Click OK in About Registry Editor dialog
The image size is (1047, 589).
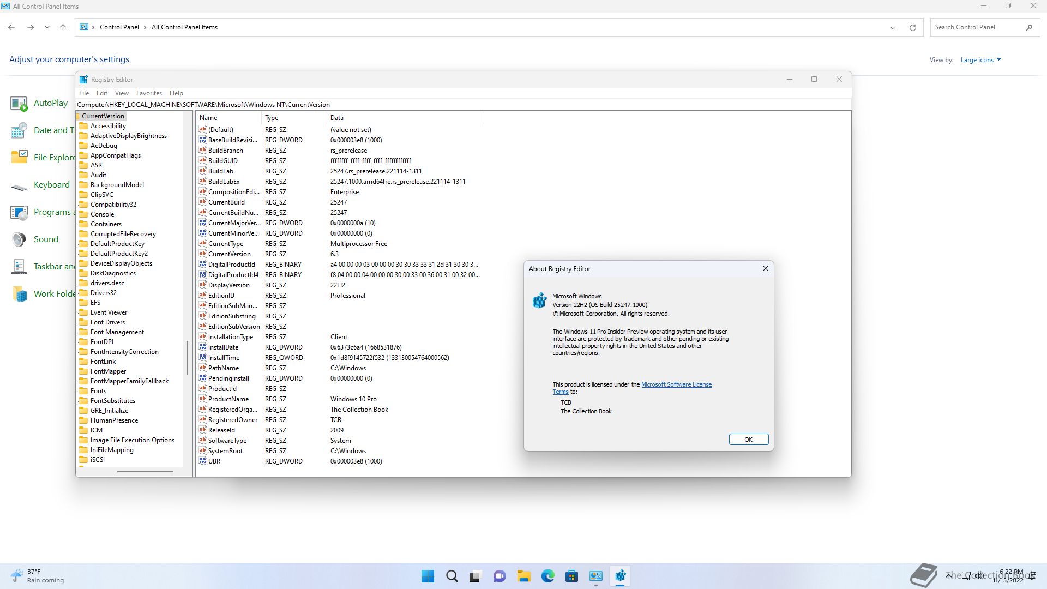[748, 440]
